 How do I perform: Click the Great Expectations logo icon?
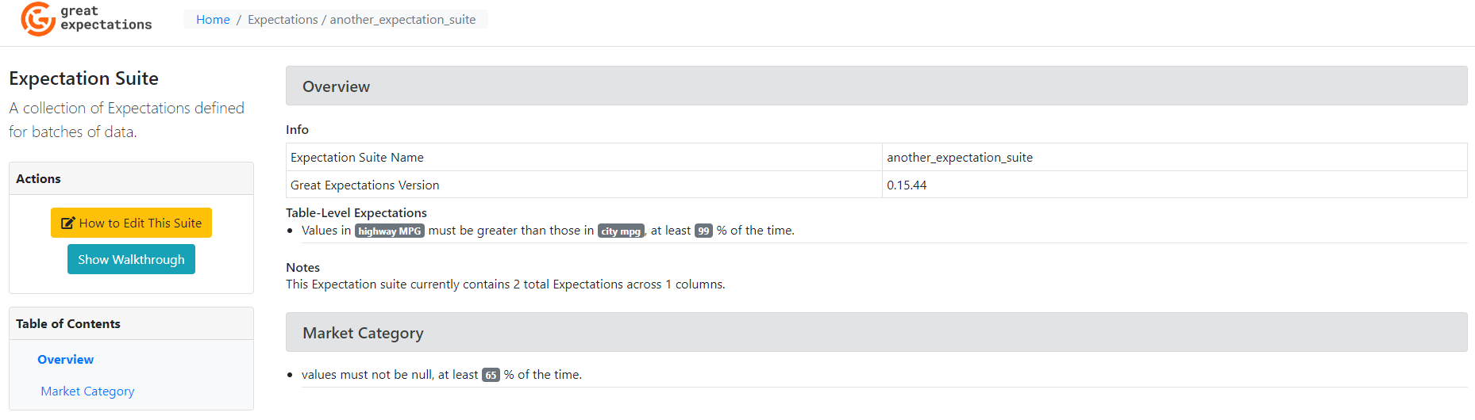point(37,19)
